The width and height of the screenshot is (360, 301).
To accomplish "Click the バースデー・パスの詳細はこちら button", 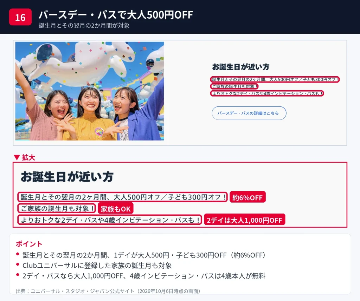I will tap(249, 113).
